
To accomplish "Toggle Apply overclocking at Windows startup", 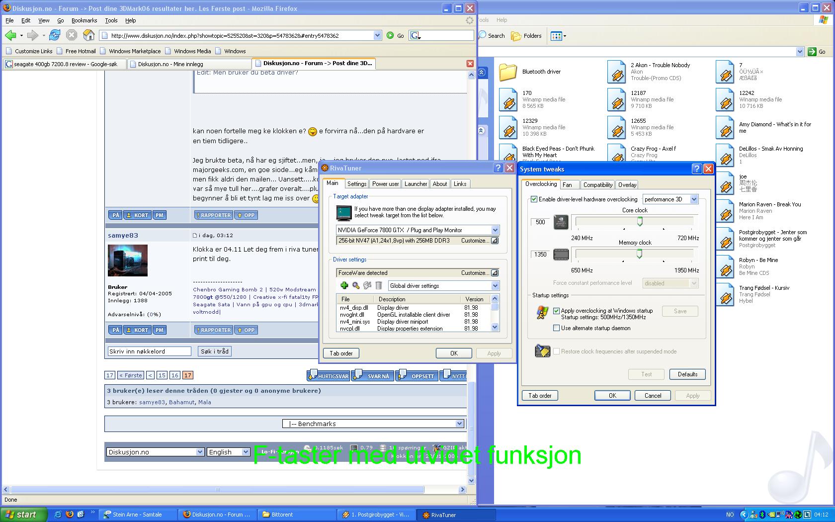I will tap(557, 311).
